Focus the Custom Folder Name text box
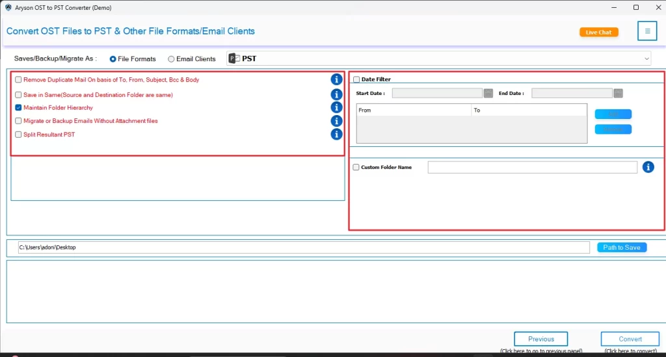 click(532, 167)
